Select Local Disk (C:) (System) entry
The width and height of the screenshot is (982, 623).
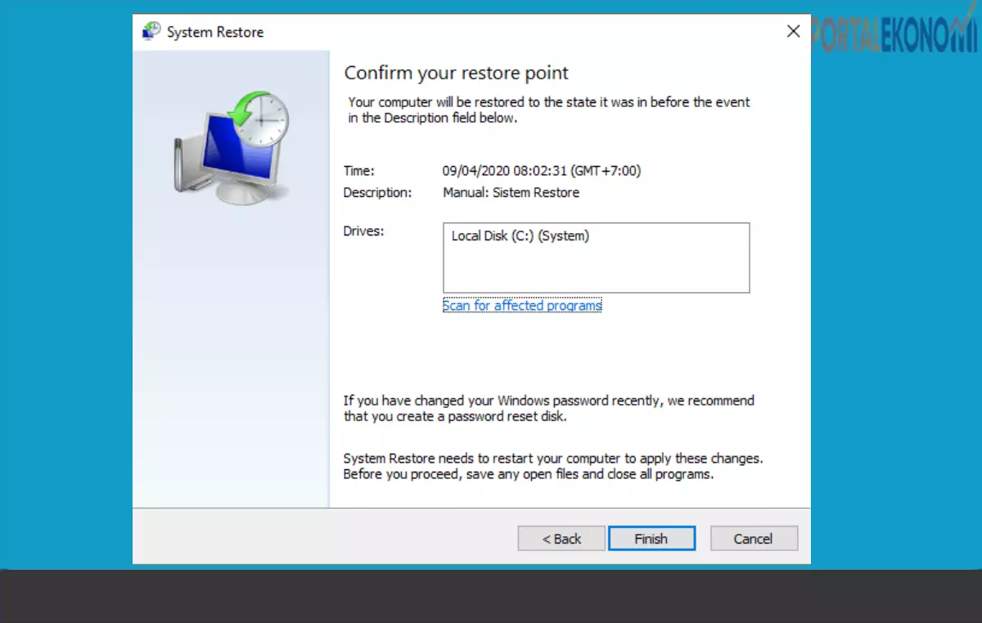(x=520, y=236)
